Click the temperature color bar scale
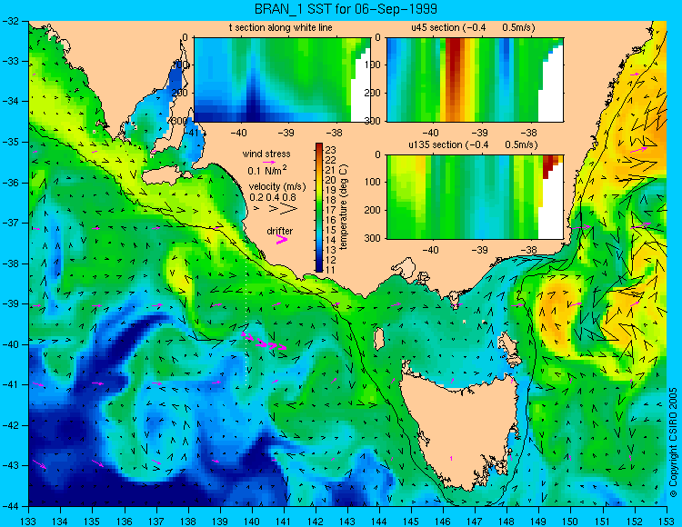This screenshot has height=527, width=682. pyautogui.click(x=319, y=208)
